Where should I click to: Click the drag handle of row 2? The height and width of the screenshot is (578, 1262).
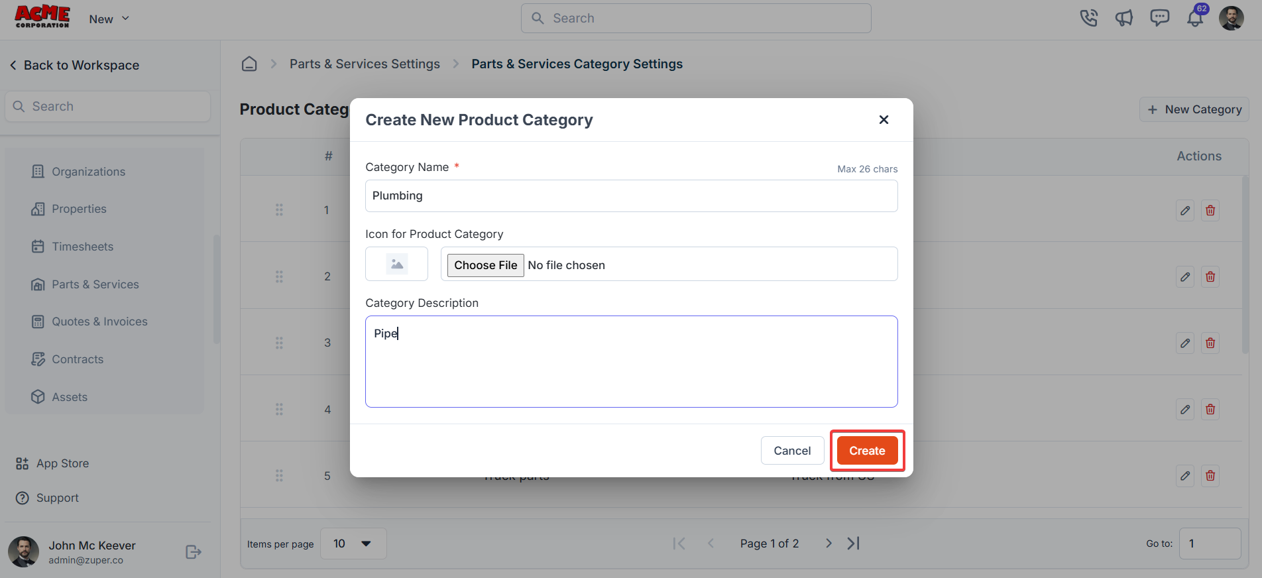coord(279,276)
